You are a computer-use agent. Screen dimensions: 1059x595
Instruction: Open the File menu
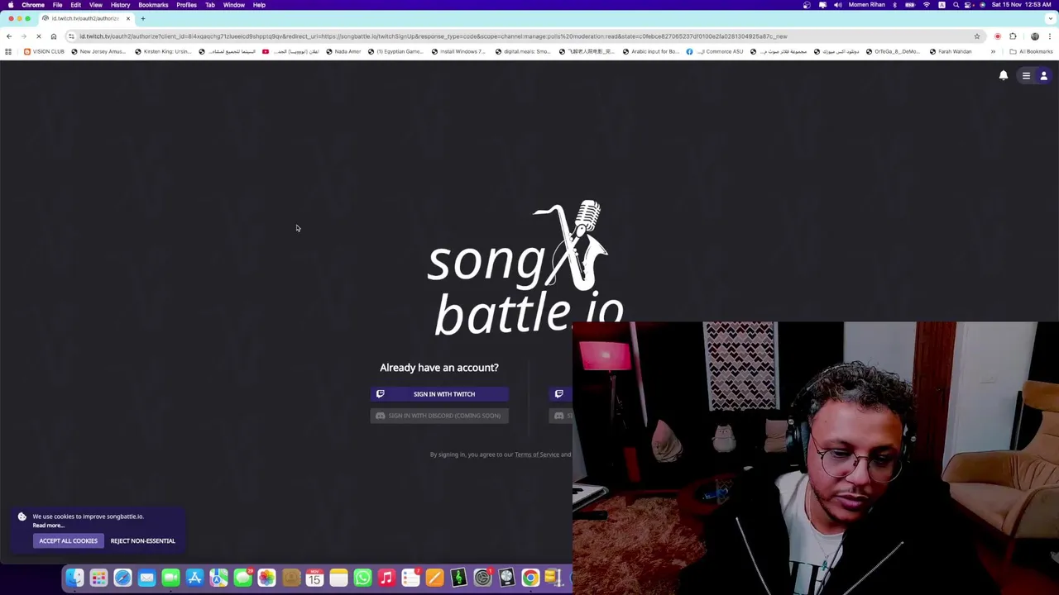(57, 5)
